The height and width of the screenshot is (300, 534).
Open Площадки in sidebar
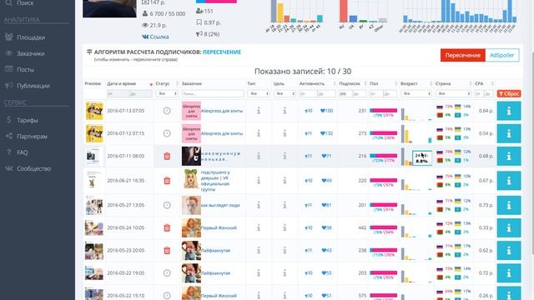[31, 37]
